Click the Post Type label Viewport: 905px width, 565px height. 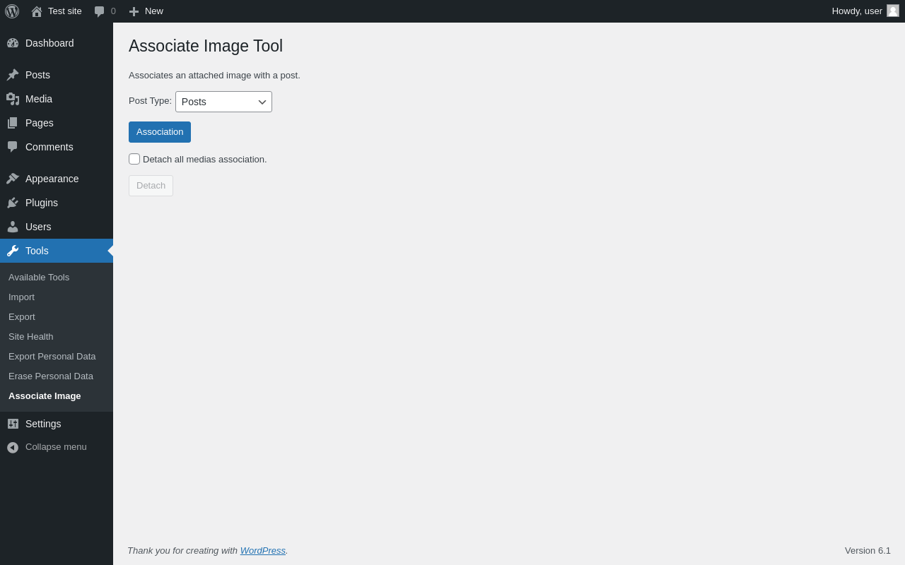150,101
